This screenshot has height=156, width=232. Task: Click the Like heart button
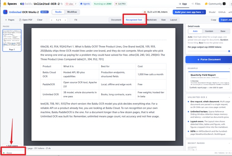click(69, 4)
